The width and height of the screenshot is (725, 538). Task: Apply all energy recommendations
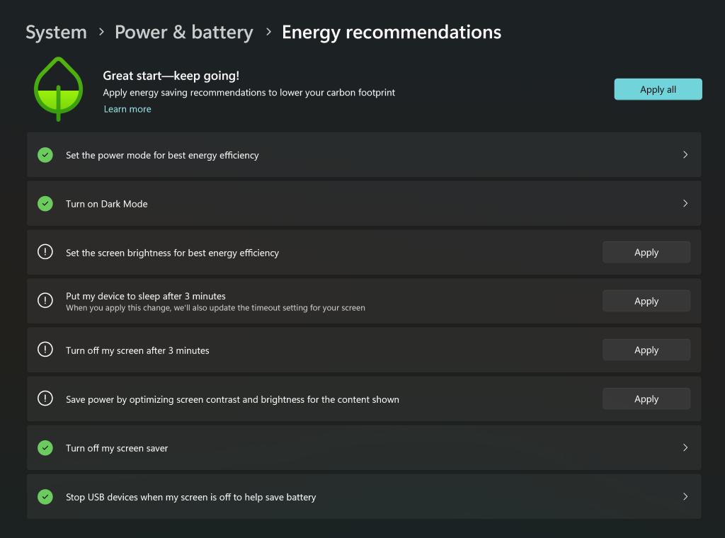point(658,89)
